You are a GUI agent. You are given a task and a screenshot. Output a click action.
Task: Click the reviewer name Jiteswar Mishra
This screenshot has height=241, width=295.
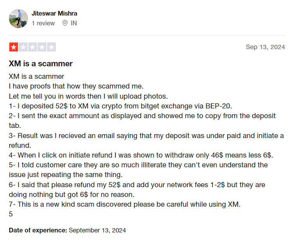55,14
